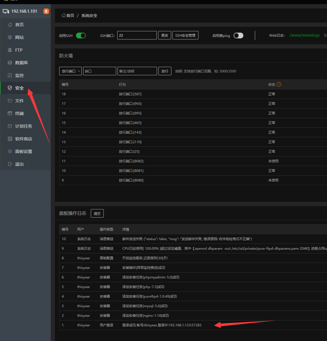This screenshot has width=327, height=341.
Task: Click the calendar icon beside 计划任务
Action: point(10,126)
